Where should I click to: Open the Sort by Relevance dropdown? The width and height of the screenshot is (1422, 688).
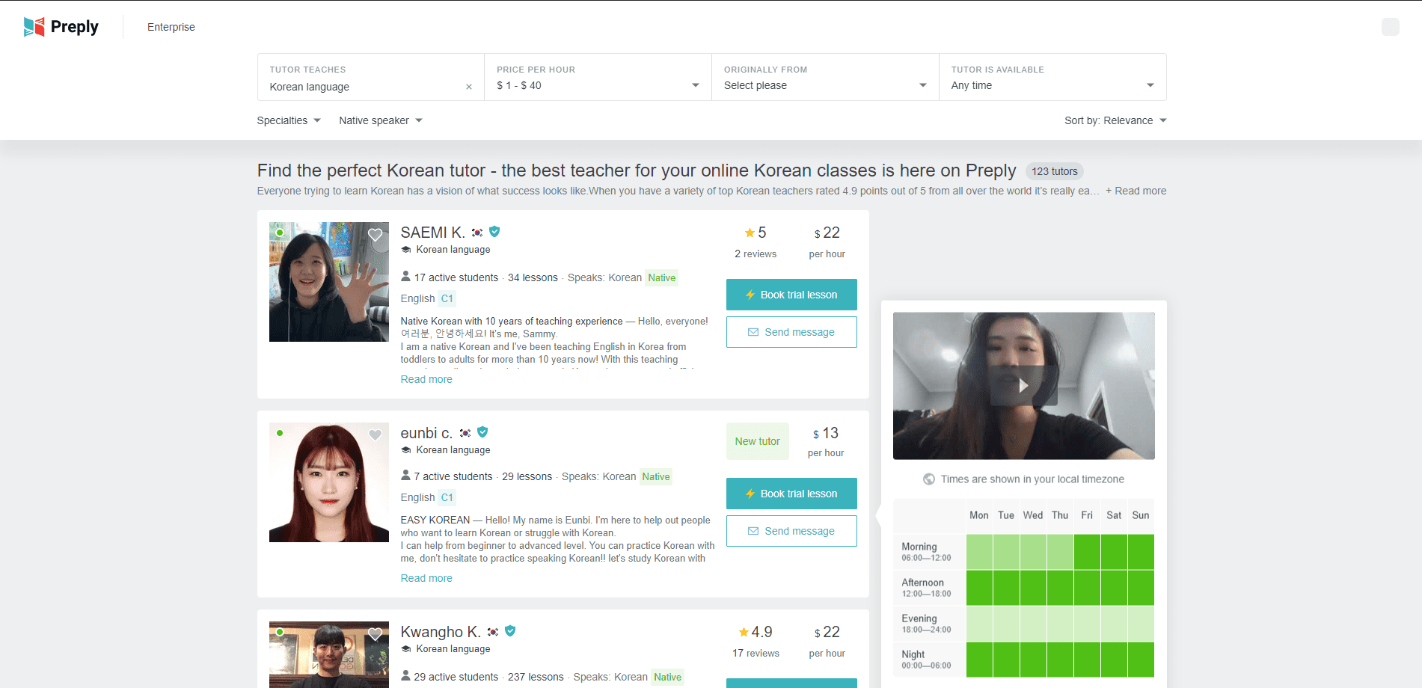click(x=1115, y=120)
